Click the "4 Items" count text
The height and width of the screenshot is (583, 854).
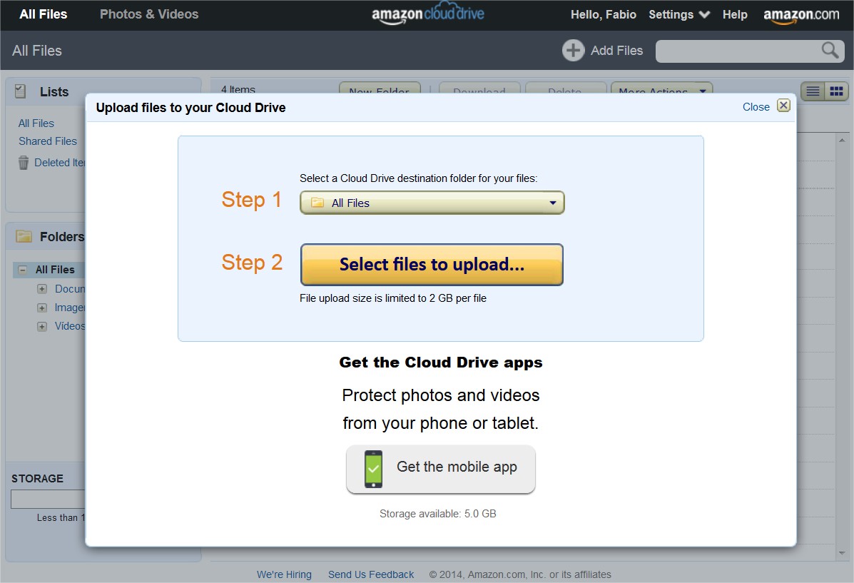coord(238,88)
